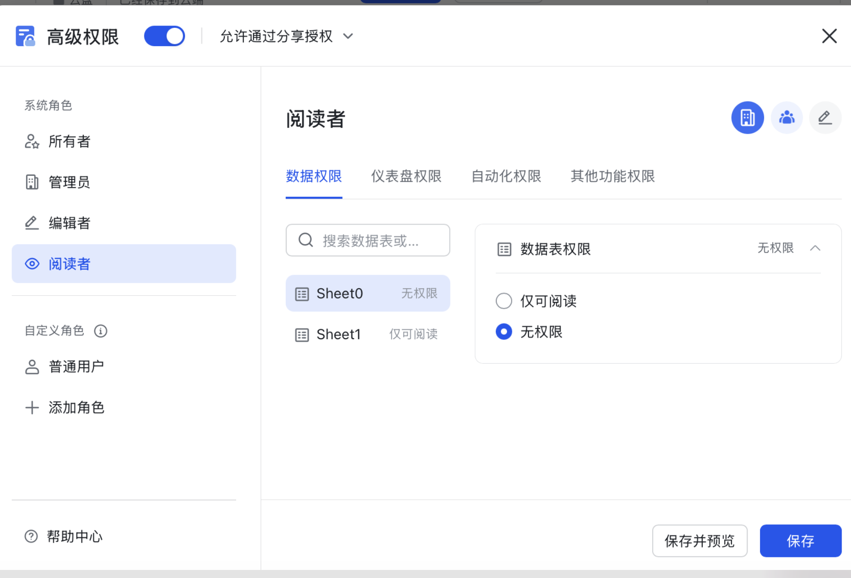Click the info icon next to 自定义角色
This screenshot has height=578, width=851.
coord(100,331)
